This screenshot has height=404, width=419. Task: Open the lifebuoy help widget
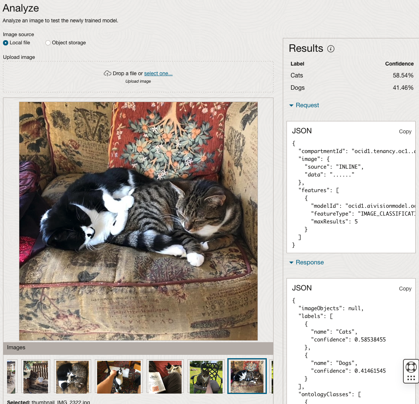coord(411,367)
